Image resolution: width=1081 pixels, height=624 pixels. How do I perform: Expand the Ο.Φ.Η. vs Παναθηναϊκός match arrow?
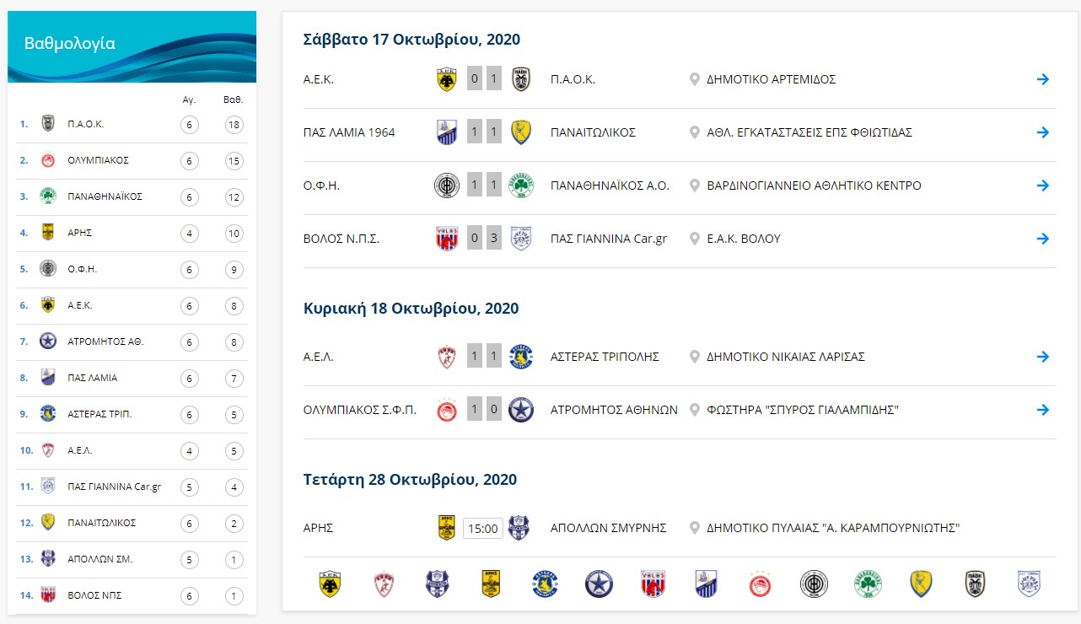point(1043,186)
